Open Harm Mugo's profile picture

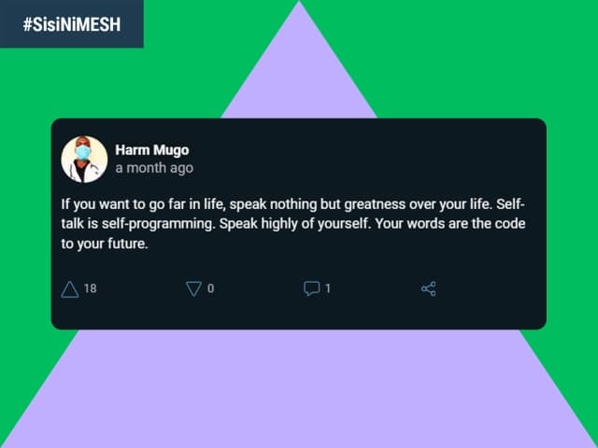point(84,159)
